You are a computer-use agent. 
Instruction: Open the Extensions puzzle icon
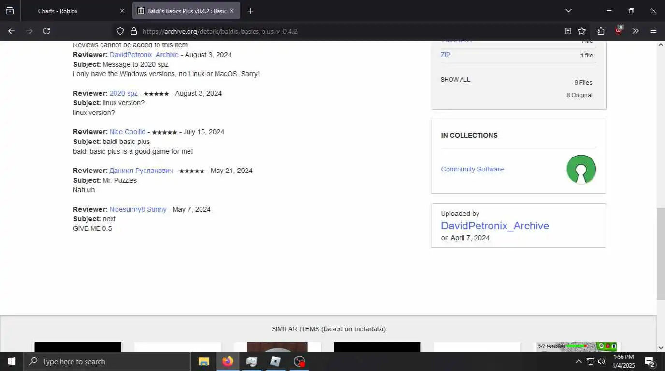pyautogui.click(x=601, y=31)
